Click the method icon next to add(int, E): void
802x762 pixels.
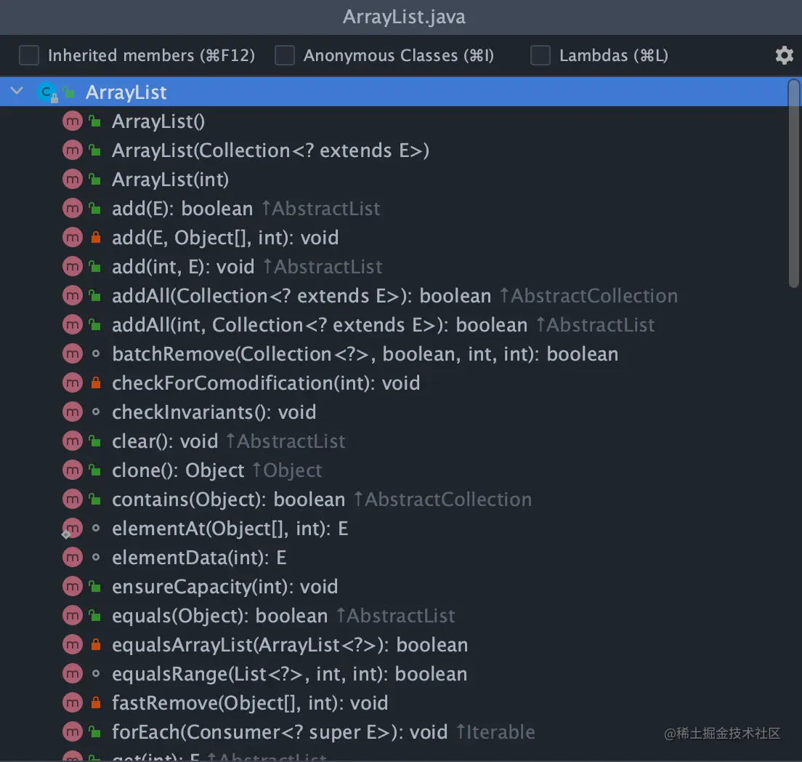click(x=72, y=267)
